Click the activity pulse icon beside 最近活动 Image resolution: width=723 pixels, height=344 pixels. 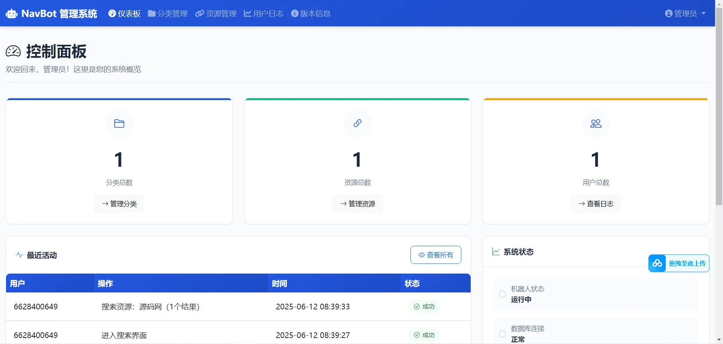click(x=19, y=255)
